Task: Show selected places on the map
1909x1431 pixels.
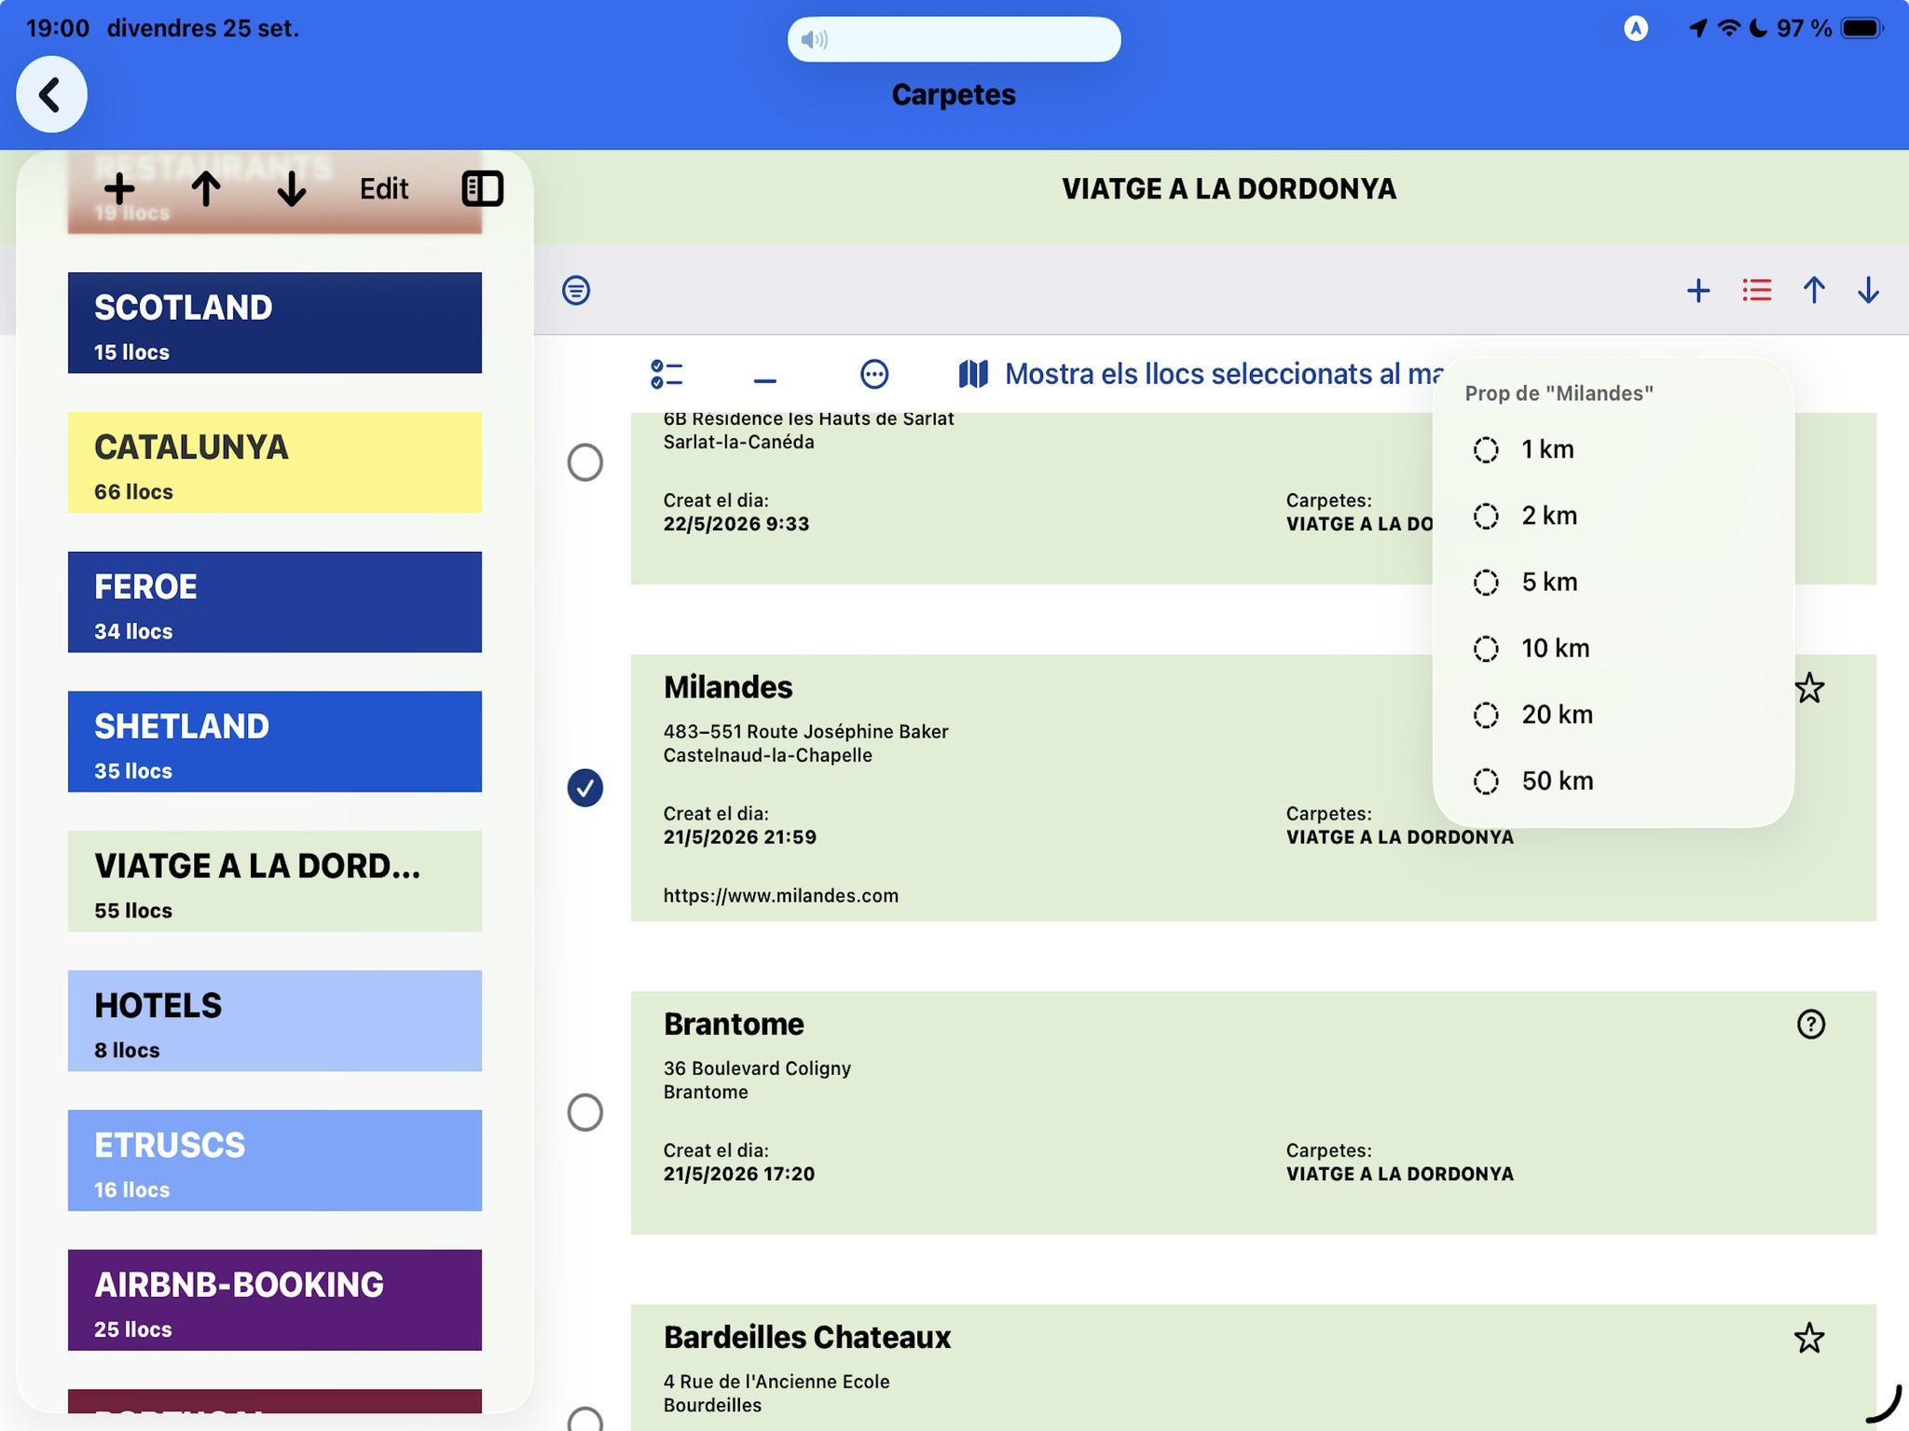Action: pyautogui.click(x=1201, y=374)
